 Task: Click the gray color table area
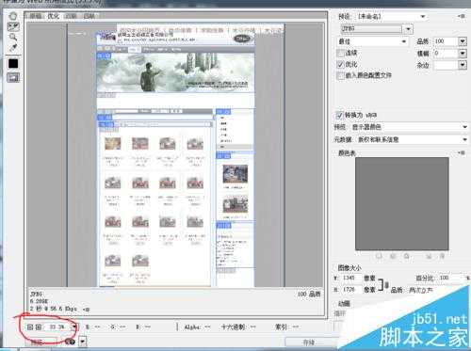tap(402, 203)
